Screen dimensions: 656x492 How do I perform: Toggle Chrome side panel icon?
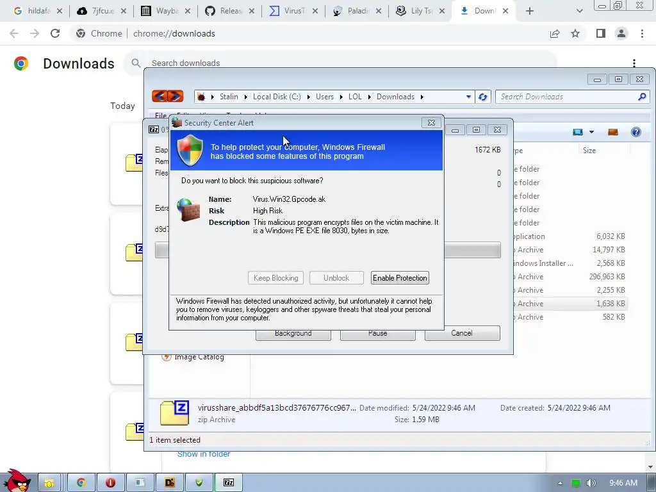point(601,33)
